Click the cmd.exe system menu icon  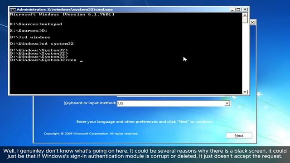(13, 10)
